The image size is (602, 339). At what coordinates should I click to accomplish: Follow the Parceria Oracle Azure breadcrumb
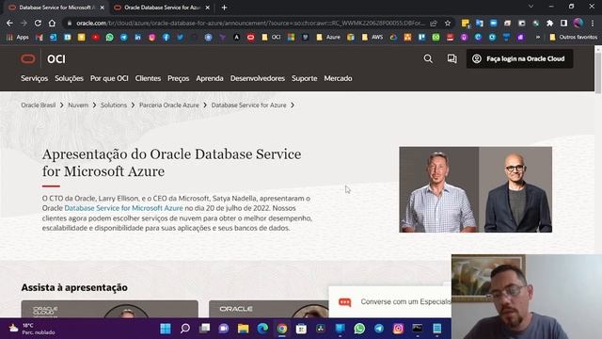pos(169,105)
